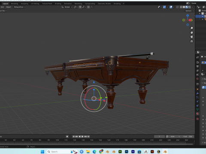Open the Object properties tab

(197, 89)
